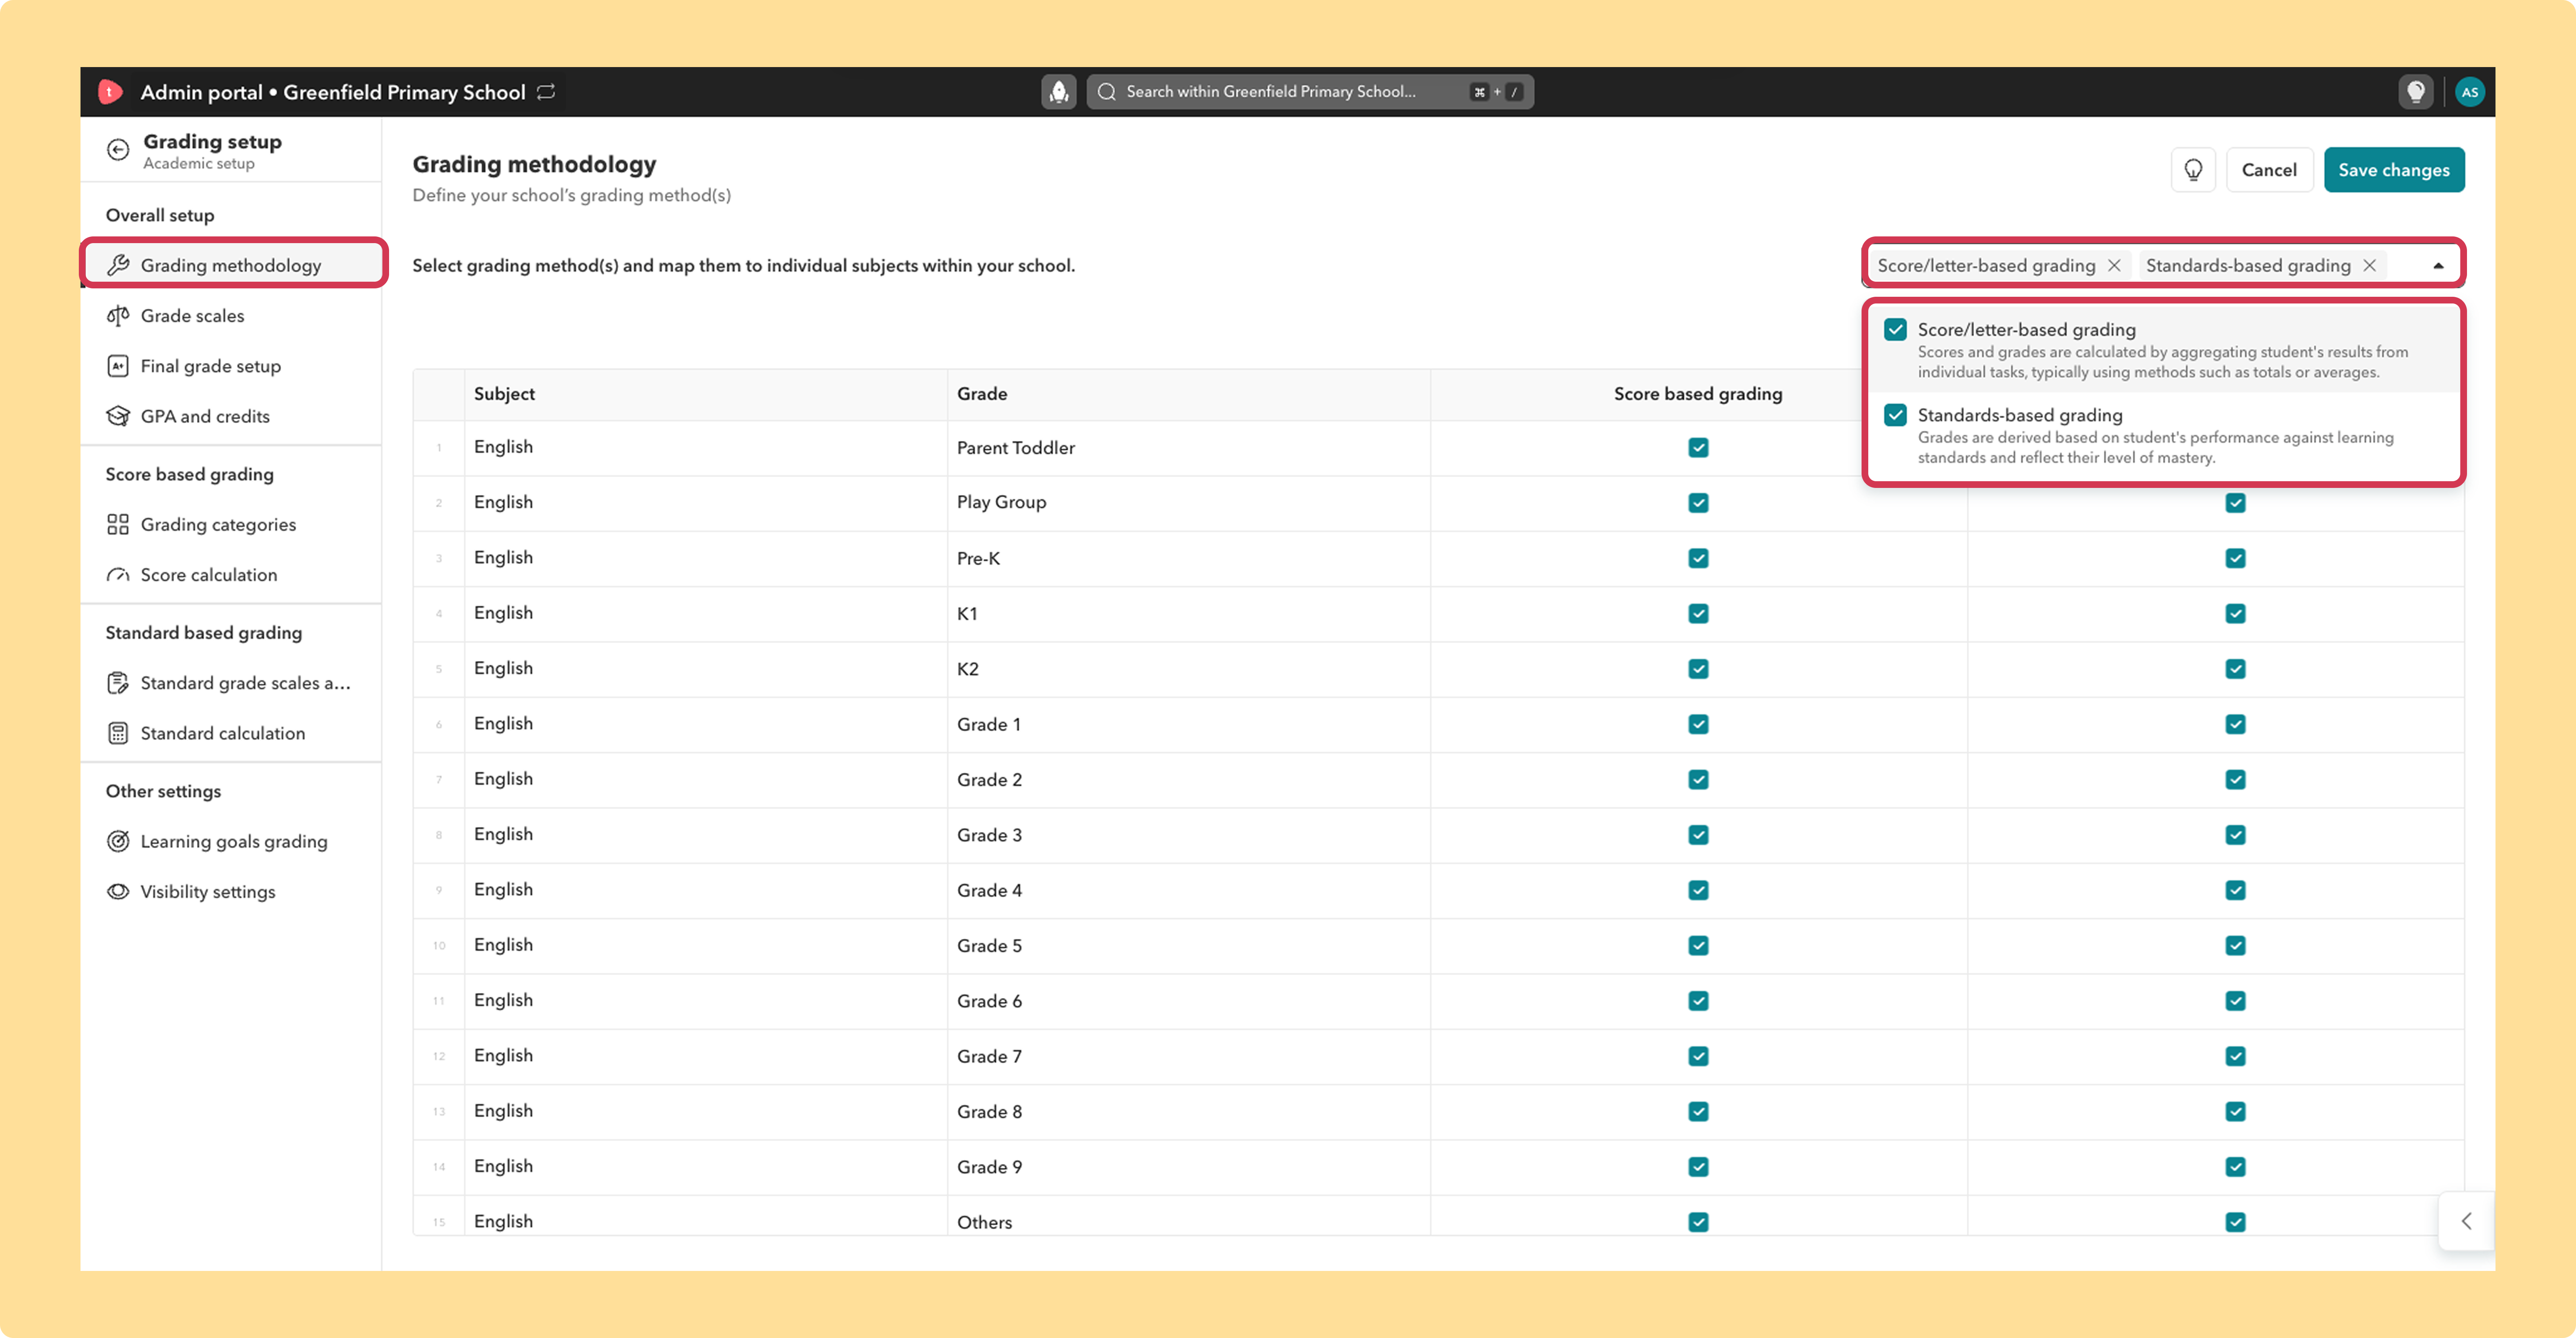Open the AS user avatar menu

coord(2470,92)
